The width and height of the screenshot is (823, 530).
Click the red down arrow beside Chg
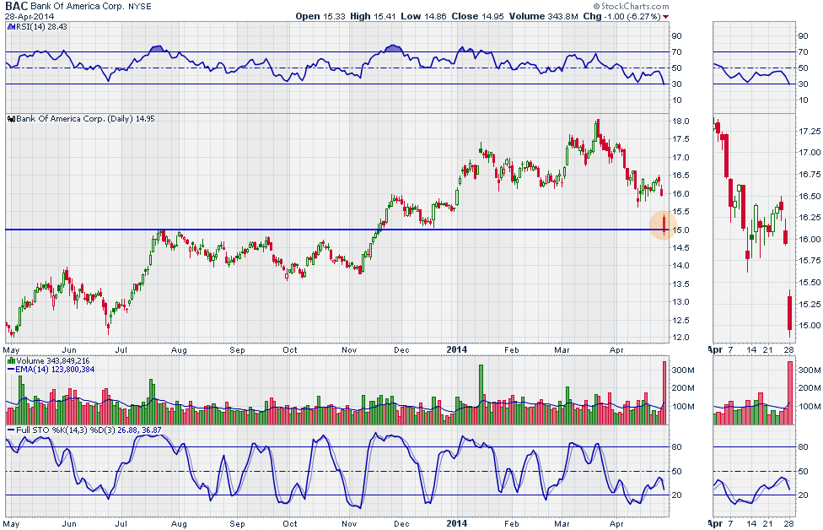coord(666,17)
